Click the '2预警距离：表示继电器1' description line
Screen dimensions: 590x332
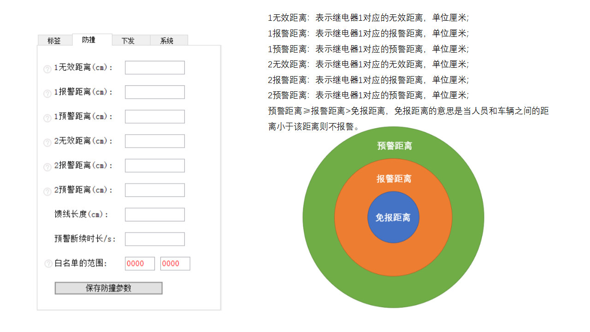click(368, 95)
